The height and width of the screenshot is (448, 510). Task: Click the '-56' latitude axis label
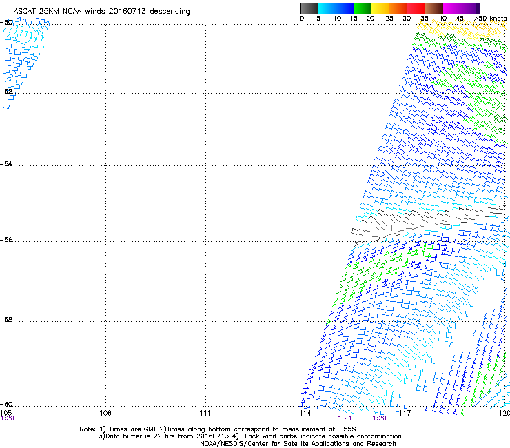coord(6,239)
